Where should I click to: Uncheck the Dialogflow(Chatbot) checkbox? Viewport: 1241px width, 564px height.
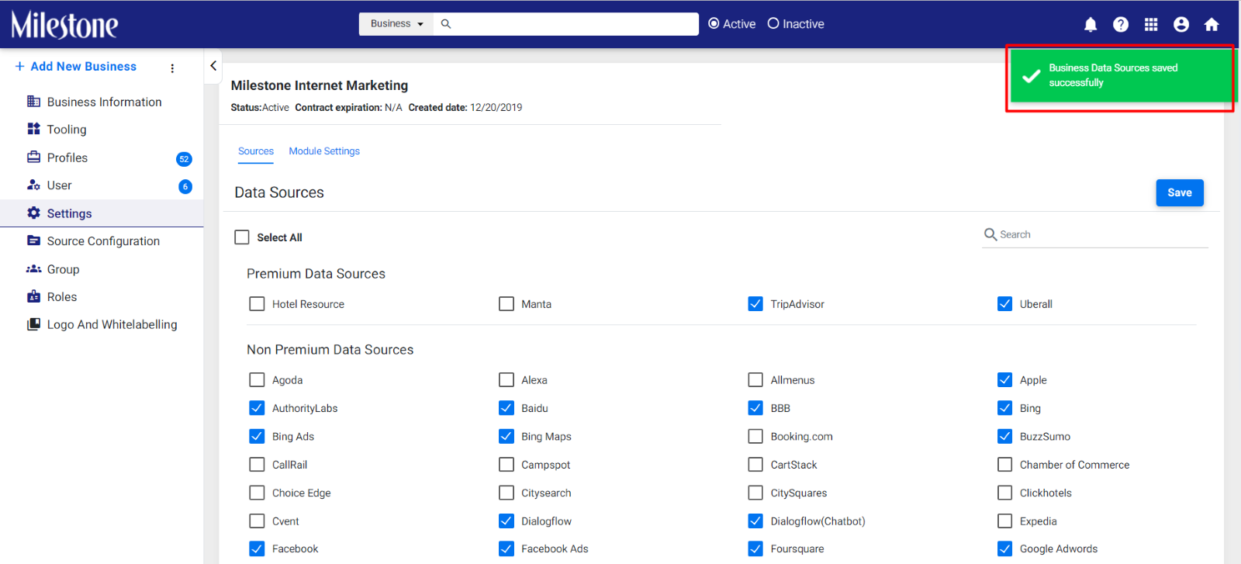point(755,521)
